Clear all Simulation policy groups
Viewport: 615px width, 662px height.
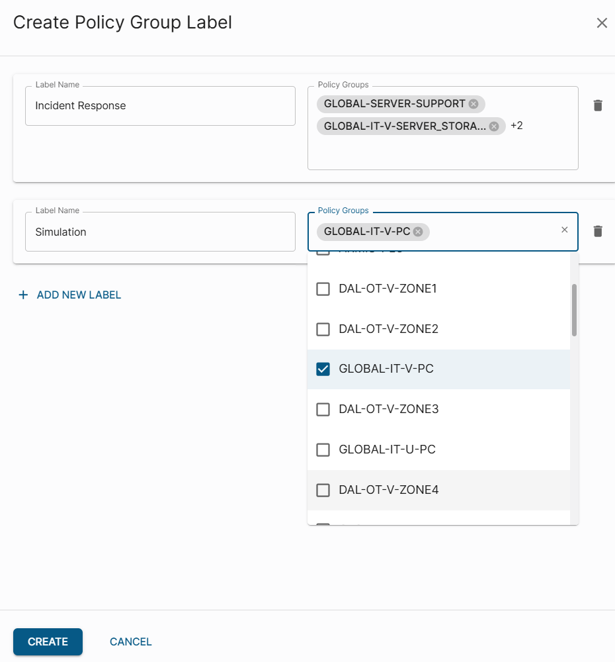coord(564,230)
